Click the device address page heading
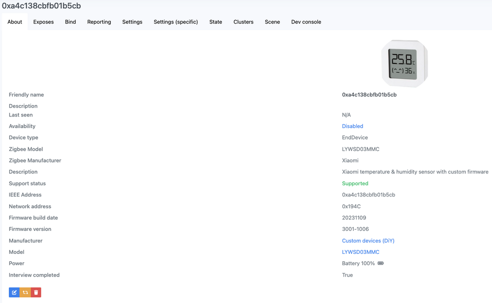492x303 pixels. [41, 6]
